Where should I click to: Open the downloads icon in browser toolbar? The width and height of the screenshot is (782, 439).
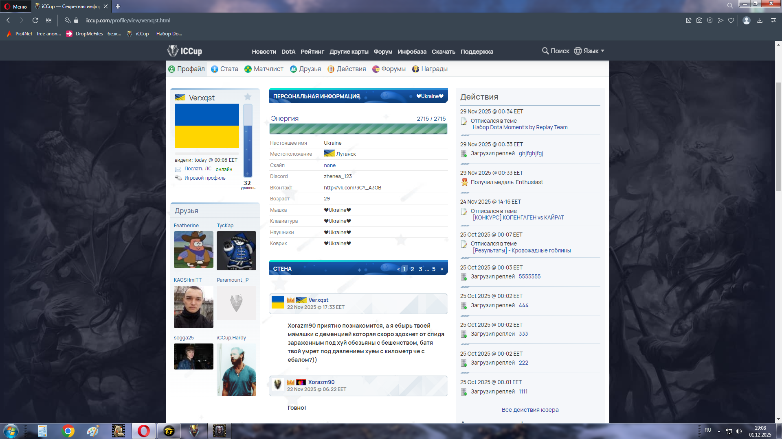(x=760, y=20)
